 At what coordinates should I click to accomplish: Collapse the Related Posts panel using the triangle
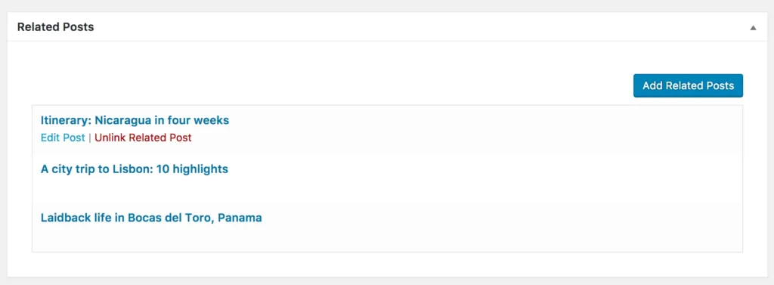pos(753,28)
